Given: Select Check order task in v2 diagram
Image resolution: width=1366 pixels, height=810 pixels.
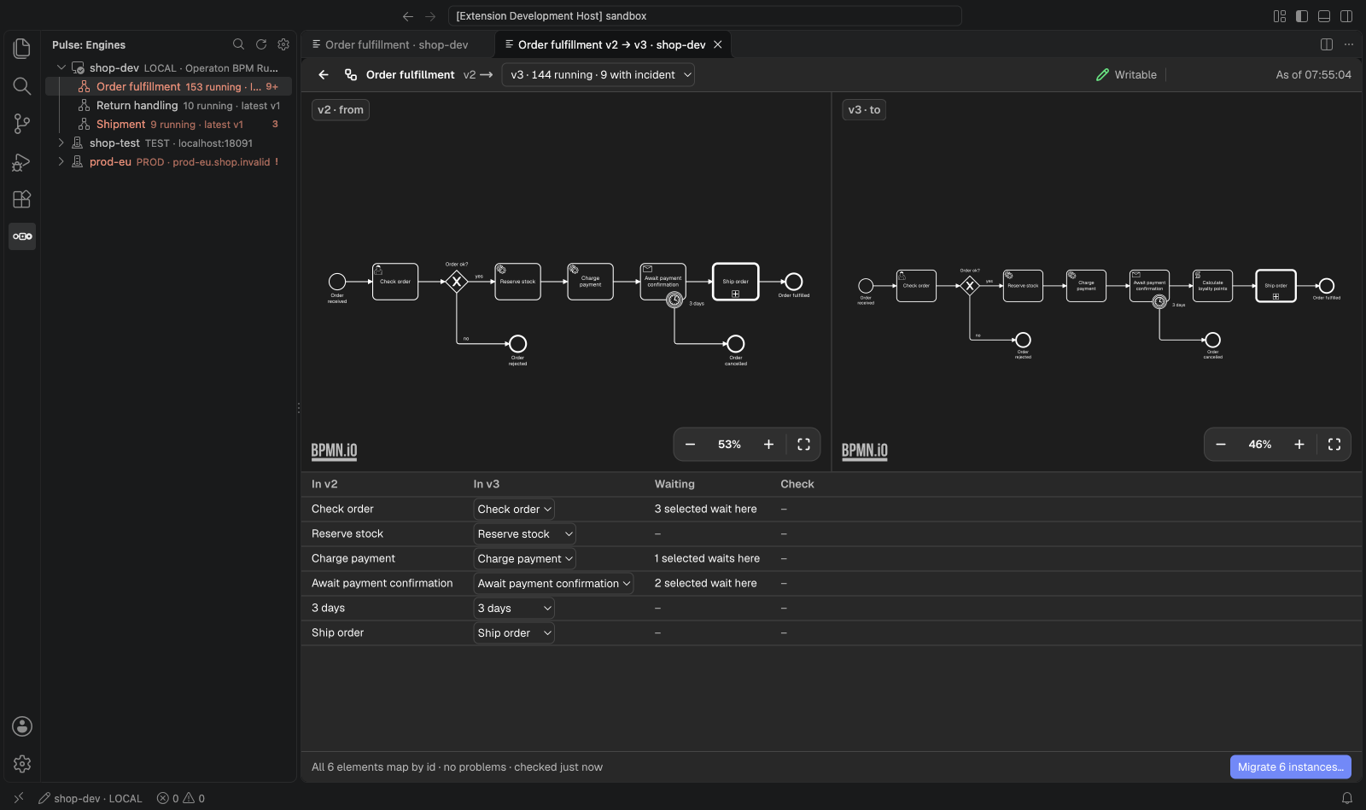Looking at the screenshot, I should [395, 282].
